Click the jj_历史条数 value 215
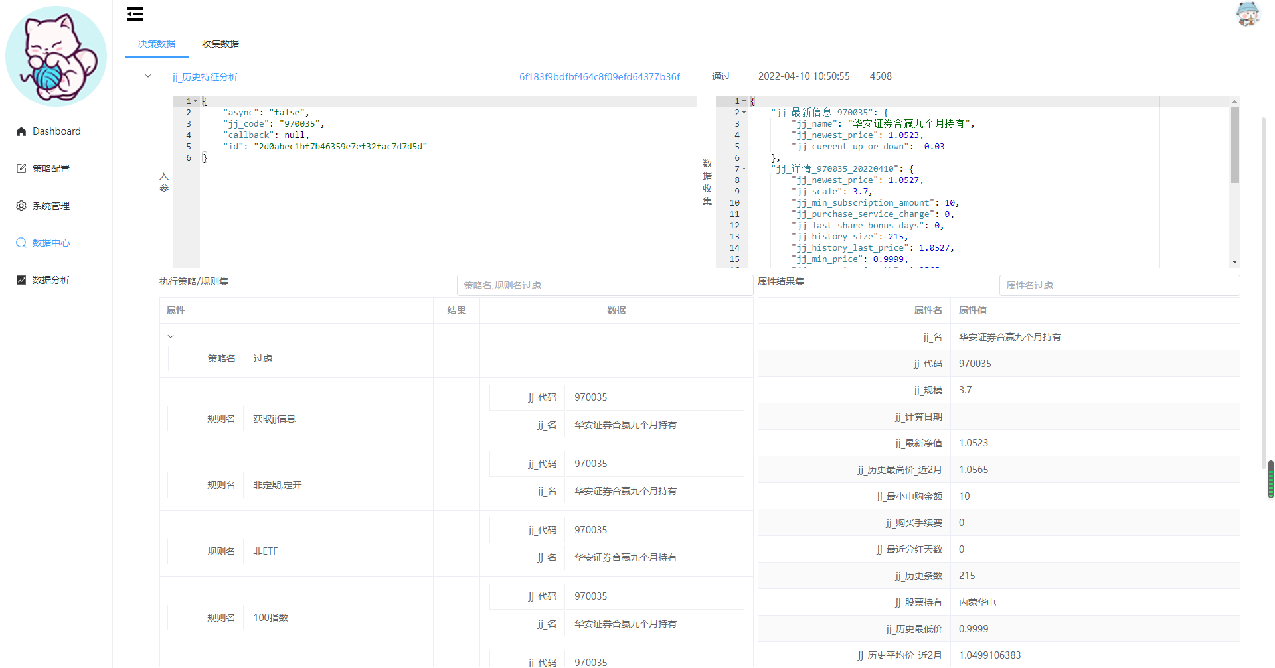 [967, 576]
